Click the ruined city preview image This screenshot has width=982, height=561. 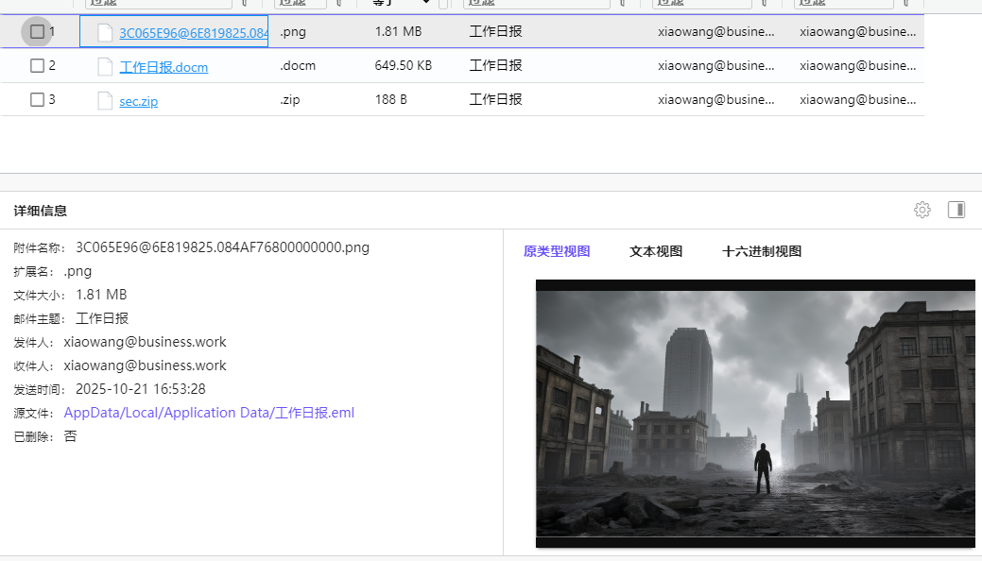[754, 413]
